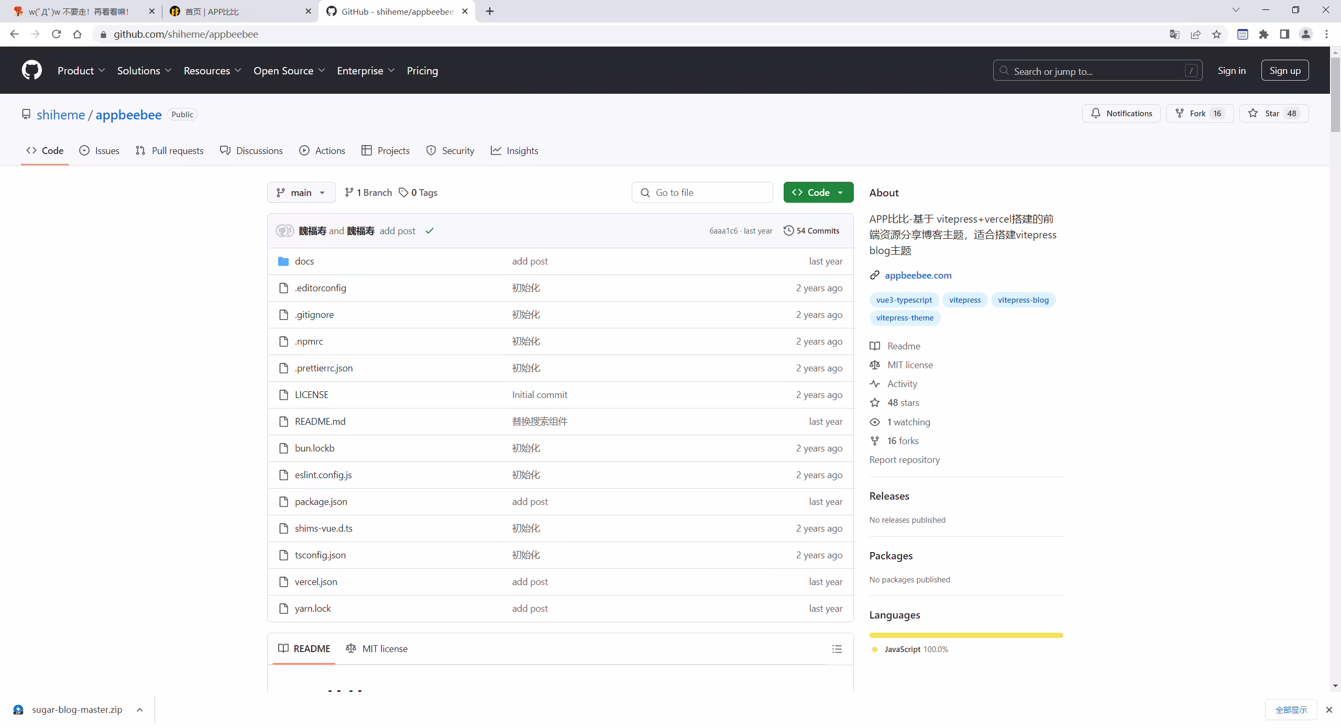This screenshot has width=1341, height=728.
Task: Click the JavaScript language bar
Action: [966, 635]
